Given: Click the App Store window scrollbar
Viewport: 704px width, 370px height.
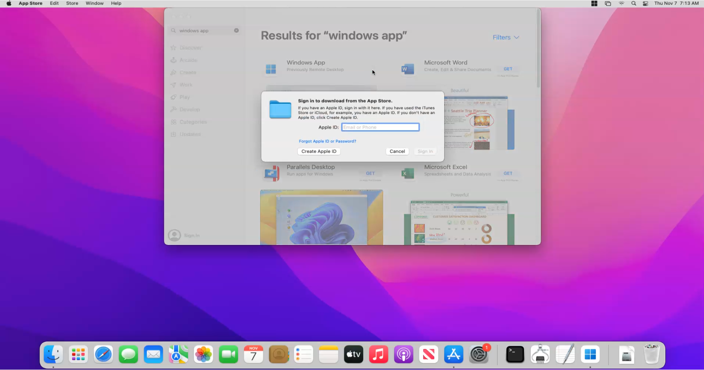Looking at the screenshot, I should pyautogui.click(x=538, y=47).
